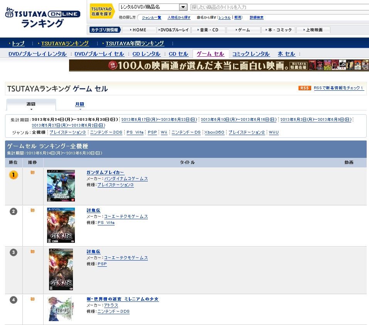Click Gundam Breaker PS3 cover thumbnail
Image resolution: width=369 pixels, height=325 pixels.
pos(61,185)
